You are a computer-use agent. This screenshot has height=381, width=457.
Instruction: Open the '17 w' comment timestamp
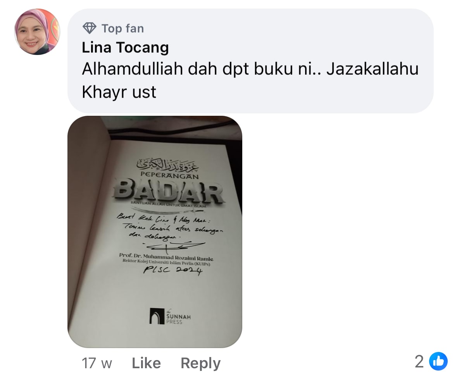click(97, 363)
